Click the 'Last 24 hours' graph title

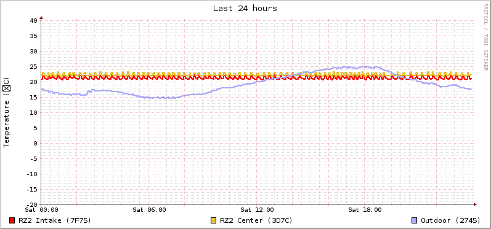click(245, 9)
